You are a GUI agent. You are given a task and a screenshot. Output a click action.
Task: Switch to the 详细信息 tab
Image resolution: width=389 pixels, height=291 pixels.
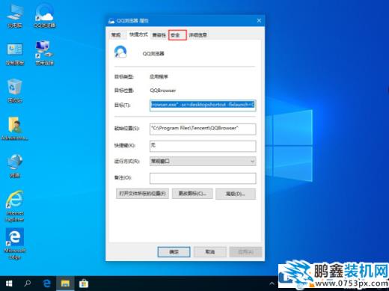(x=197, y=35)
